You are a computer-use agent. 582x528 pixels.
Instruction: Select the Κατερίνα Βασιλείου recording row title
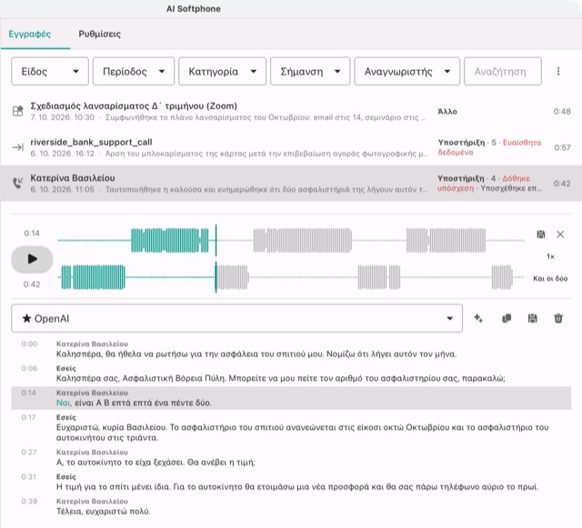tap(73, 178)
